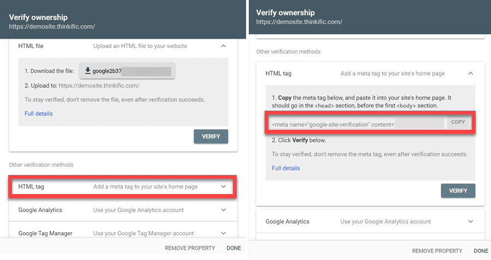The height and width of the screenshot is (260, 491).
Task: Click the demosite.thinkific.com upload URL text
Action: coord(99,86)
